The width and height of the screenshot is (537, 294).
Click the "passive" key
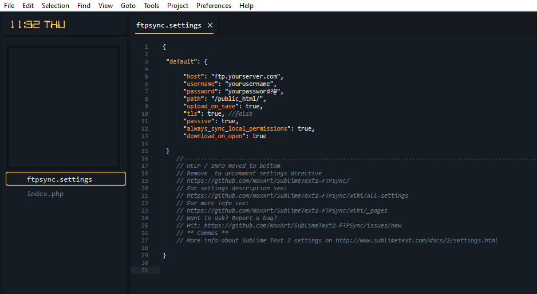pyautogui.click(x=199, y=121)
